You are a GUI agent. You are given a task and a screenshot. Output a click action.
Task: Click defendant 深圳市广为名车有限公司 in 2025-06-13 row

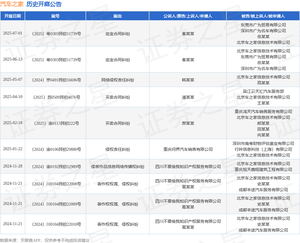click(x=263, y=69)
